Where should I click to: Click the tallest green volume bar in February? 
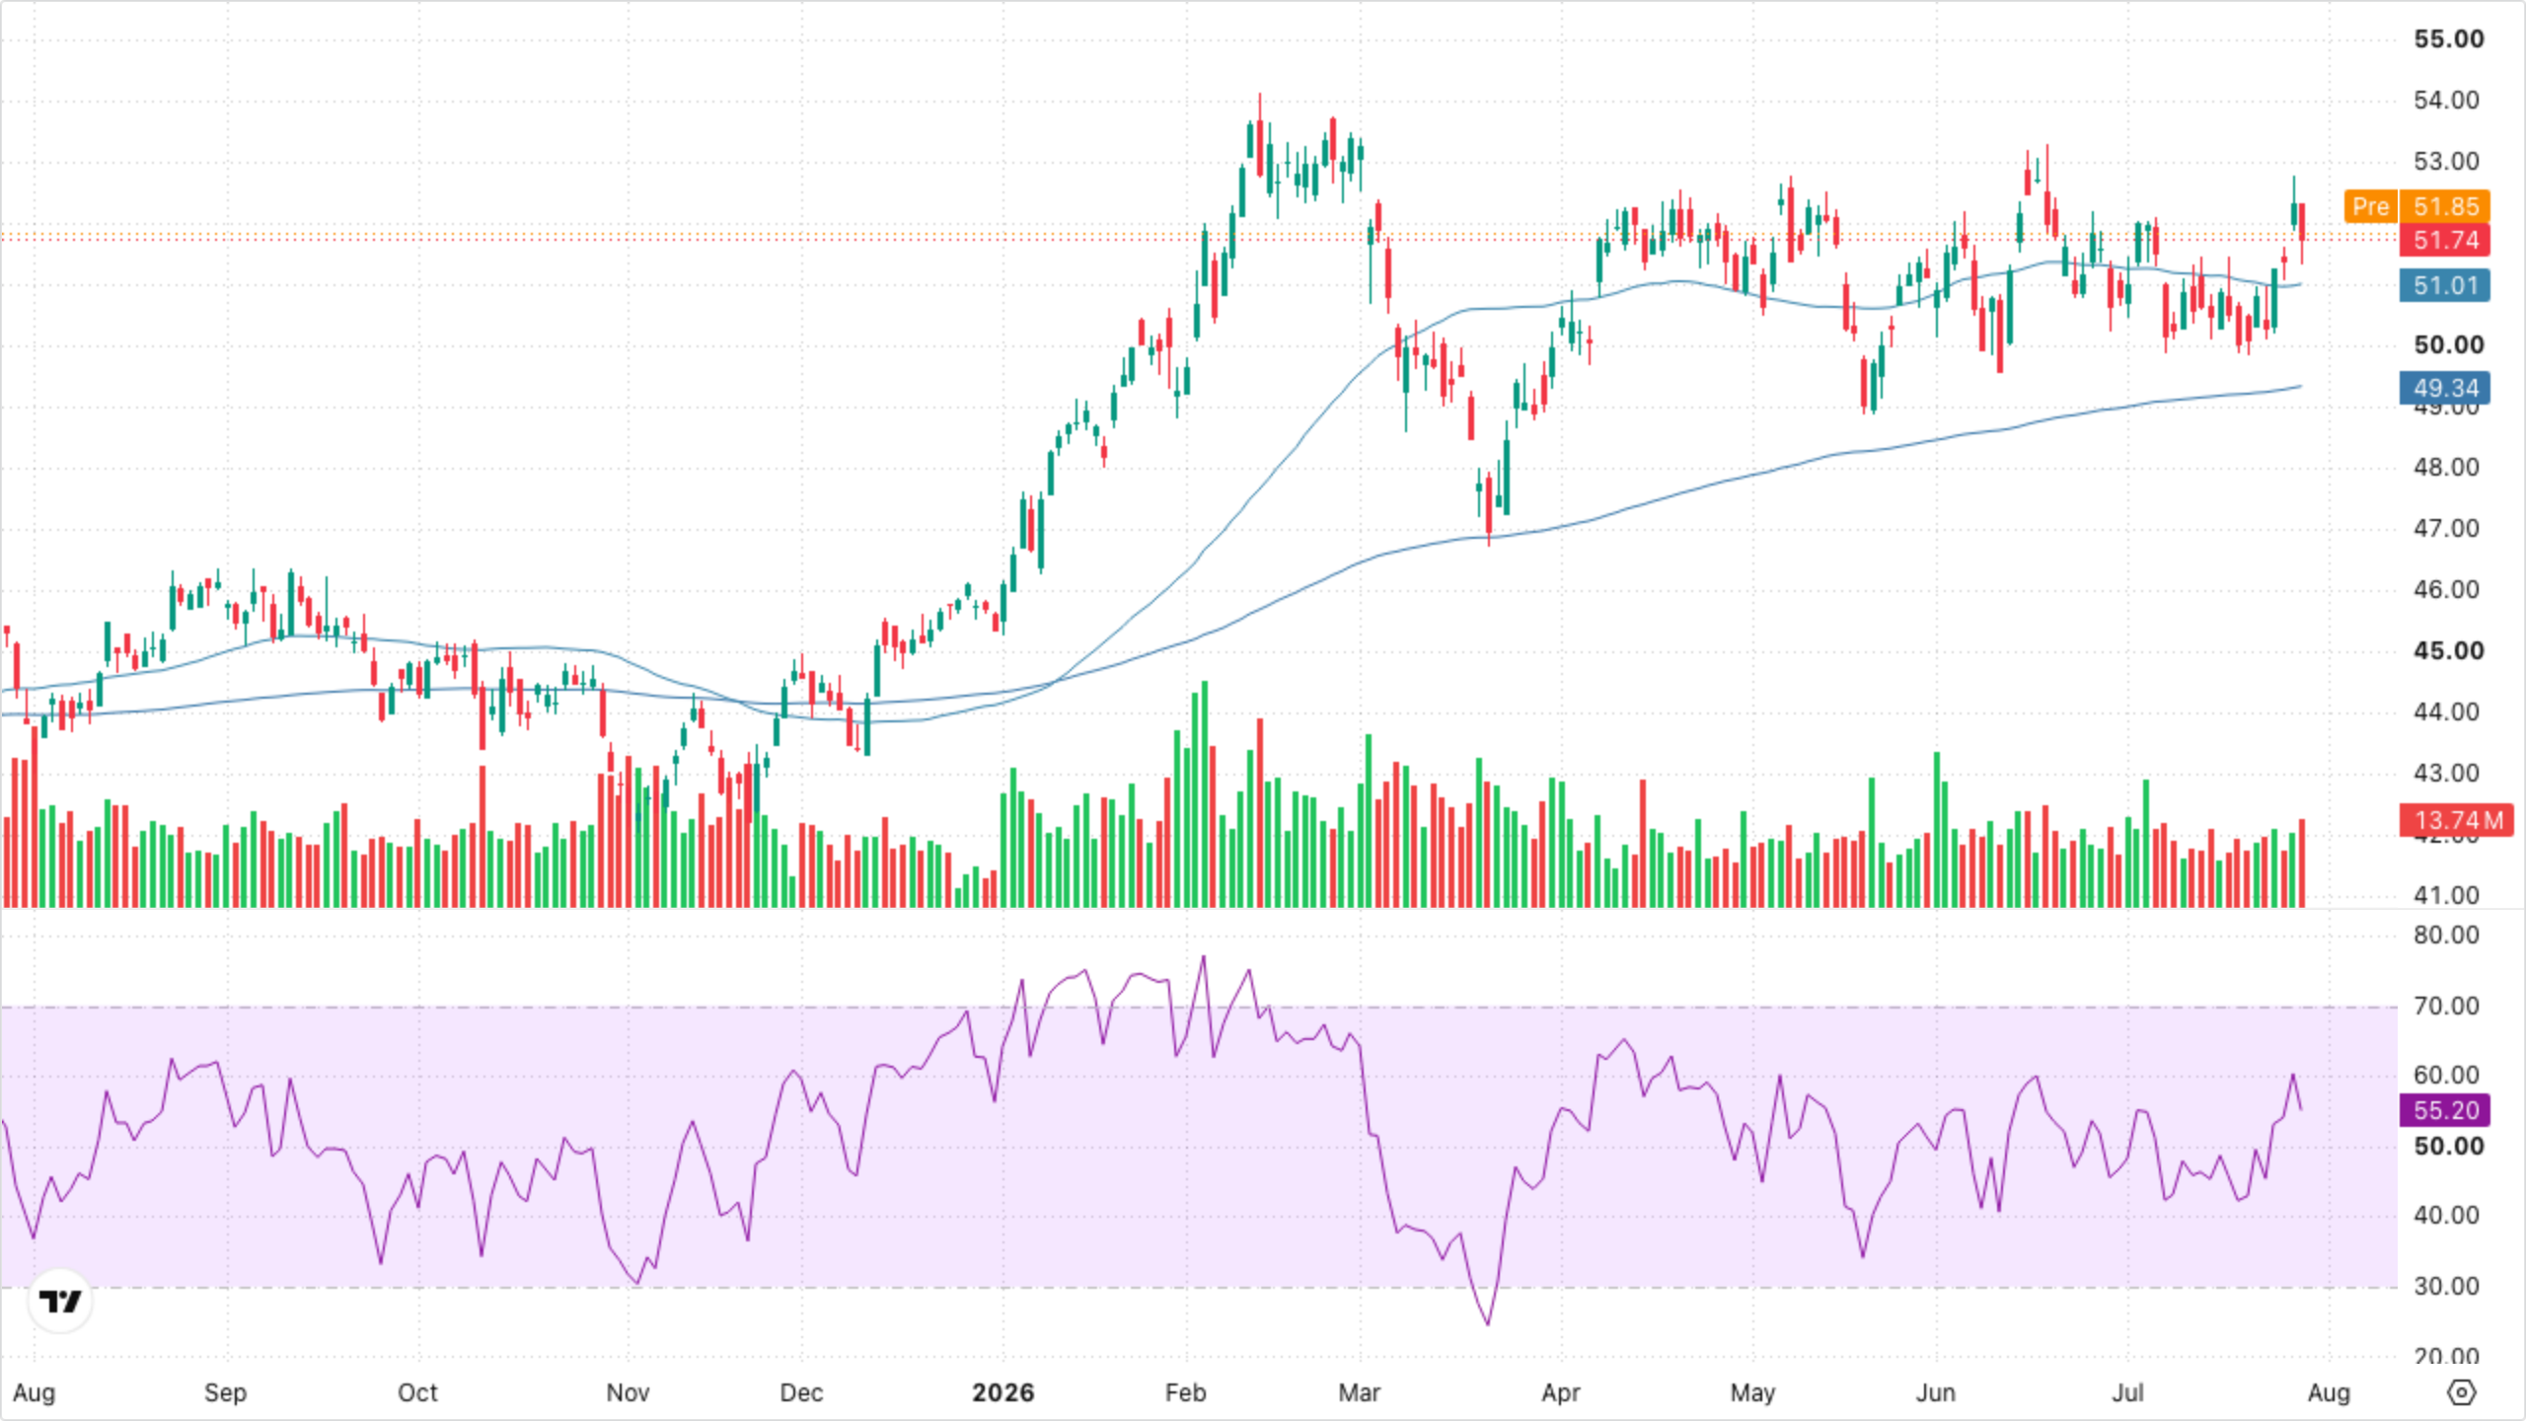tap(1205, 794)
